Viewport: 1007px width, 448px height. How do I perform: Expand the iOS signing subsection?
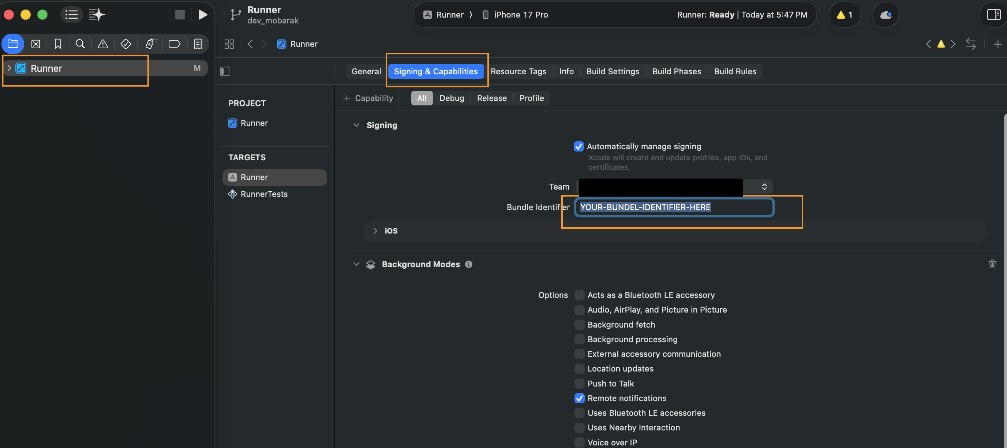375,231
